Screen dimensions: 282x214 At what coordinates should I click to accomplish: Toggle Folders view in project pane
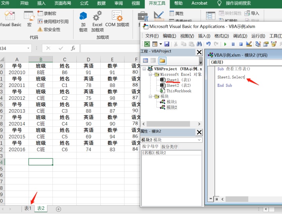[x=162, y=61]
